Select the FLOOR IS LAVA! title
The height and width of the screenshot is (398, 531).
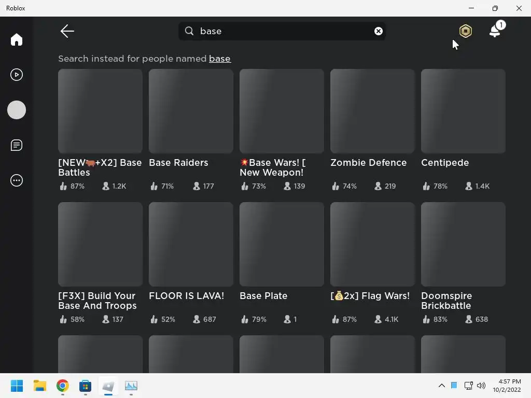point(187,296)
